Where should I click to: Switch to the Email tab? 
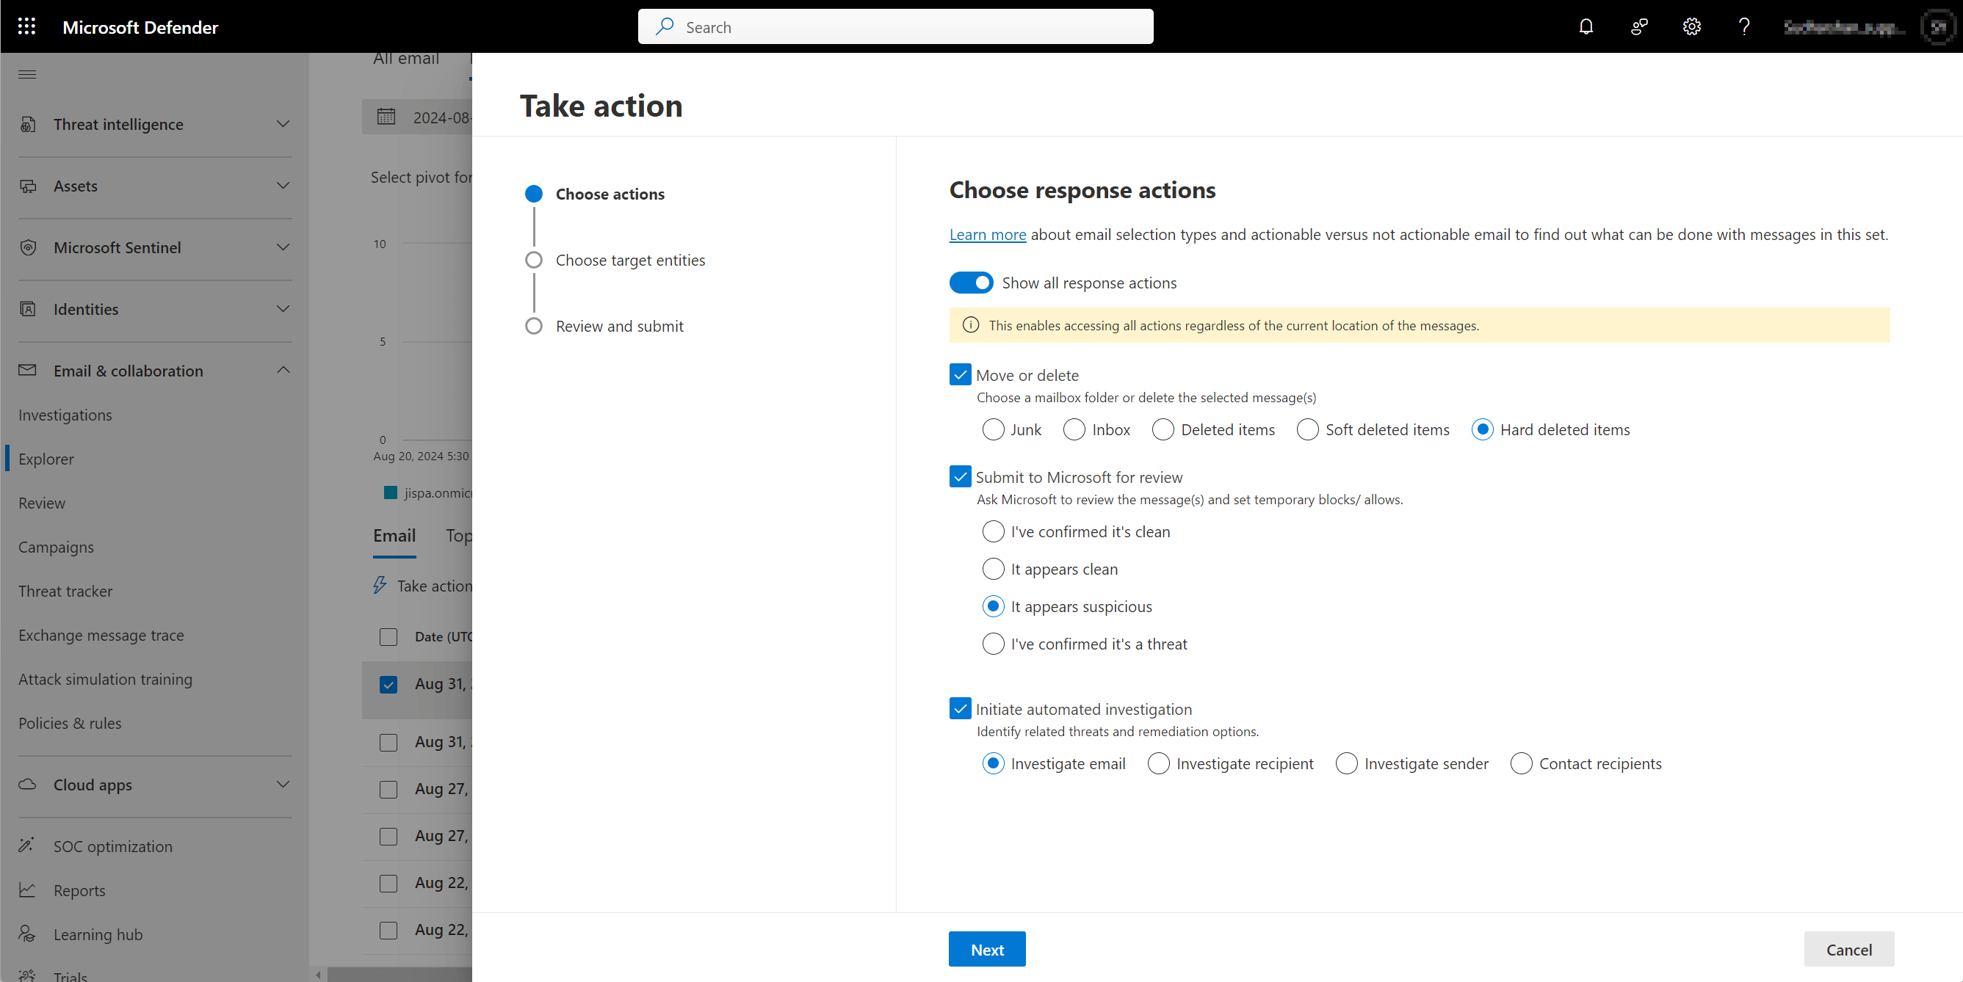pyautogui.click(x=395, y=536)
